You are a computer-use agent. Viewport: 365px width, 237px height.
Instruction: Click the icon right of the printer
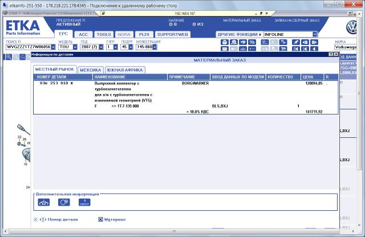pos(234,42)
